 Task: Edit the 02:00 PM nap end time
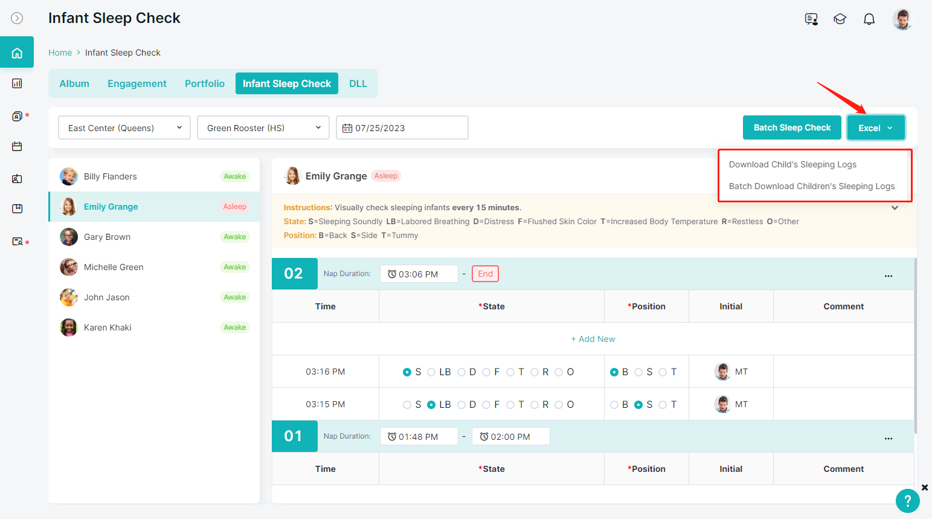(x=511, y=436)
